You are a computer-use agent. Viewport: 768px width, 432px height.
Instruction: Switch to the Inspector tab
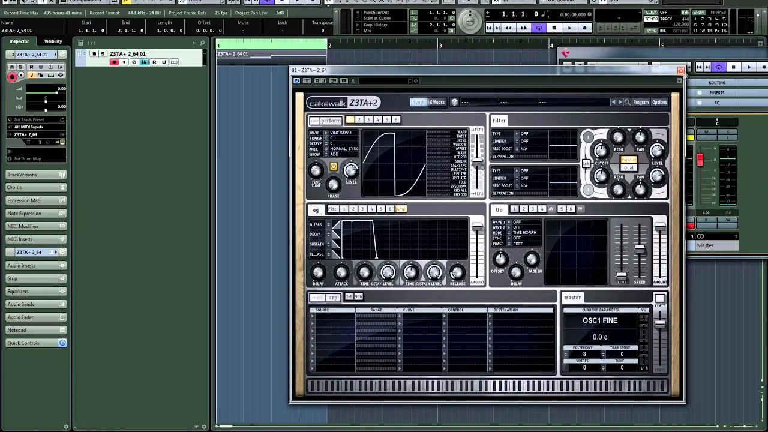coord(19,41)
